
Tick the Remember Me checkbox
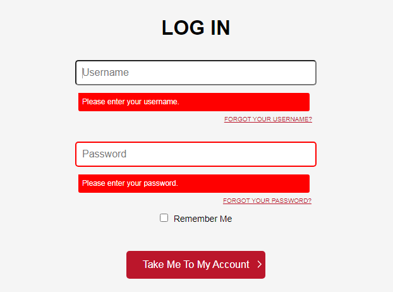pos(164,218)
